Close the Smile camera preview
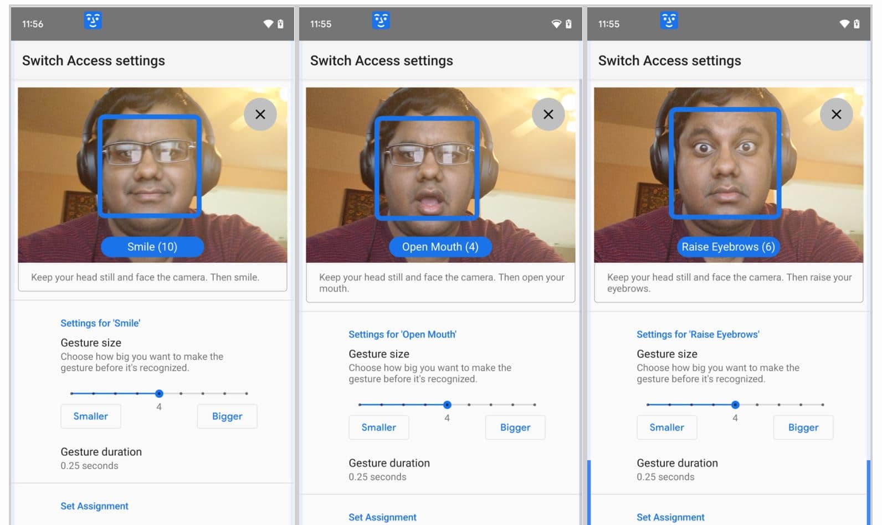 pyautogui.click(x=260, y=115)
